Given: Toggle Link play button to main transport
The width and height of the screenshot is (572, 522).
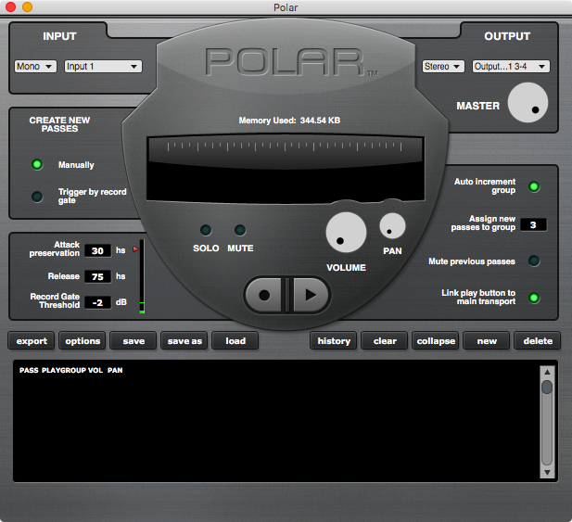Looking at the screenshot, I should click(x=534, y=298).
